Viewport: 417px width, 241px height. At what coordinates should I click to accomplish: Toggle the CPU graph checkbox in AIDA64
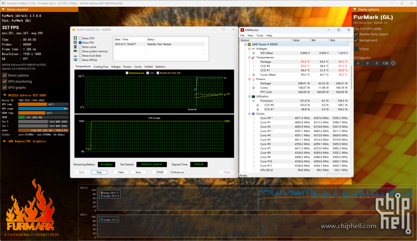point(148,73)
